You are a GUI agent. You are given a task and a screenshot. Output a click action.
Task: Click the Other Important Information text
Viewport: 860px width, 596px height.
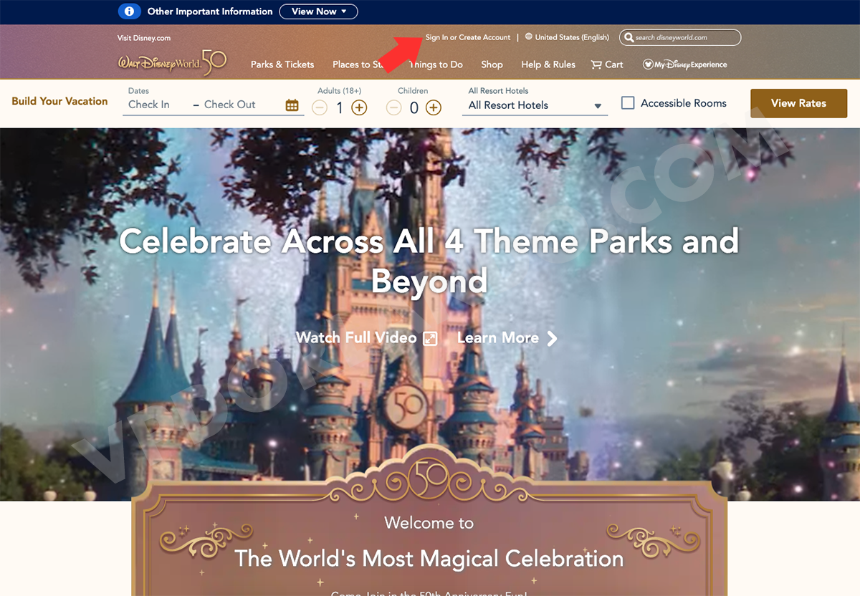point(210,11)
